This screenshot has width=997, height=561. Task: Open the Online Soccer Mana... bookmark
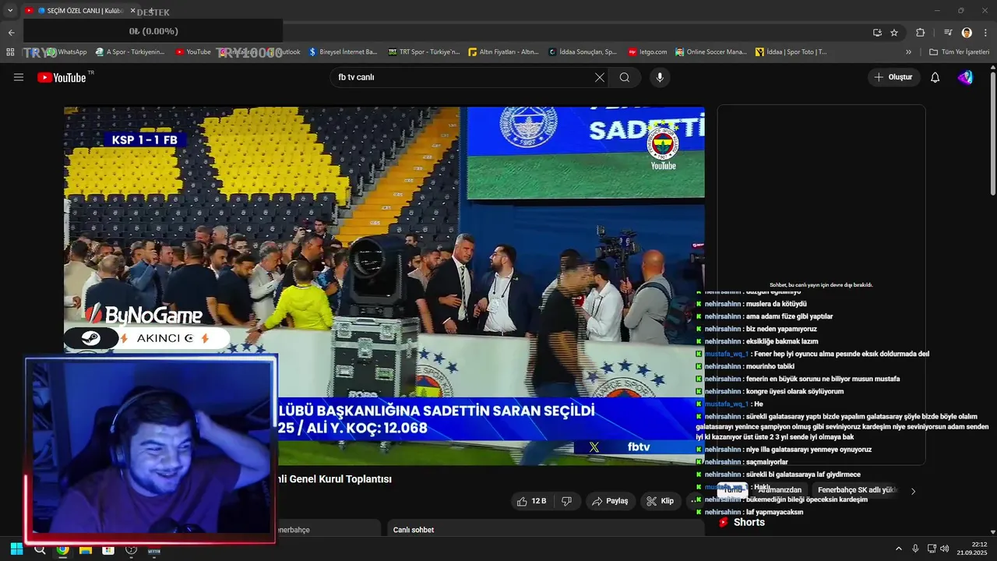pos(710,52)
